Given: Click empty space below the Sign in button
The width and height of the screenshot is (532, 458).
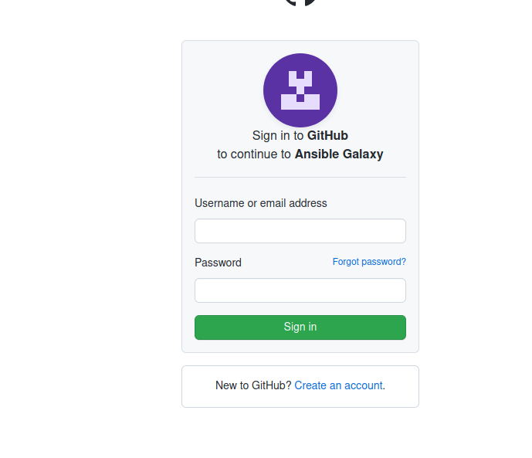Looking at the screenshot, I should click(300, 346).
